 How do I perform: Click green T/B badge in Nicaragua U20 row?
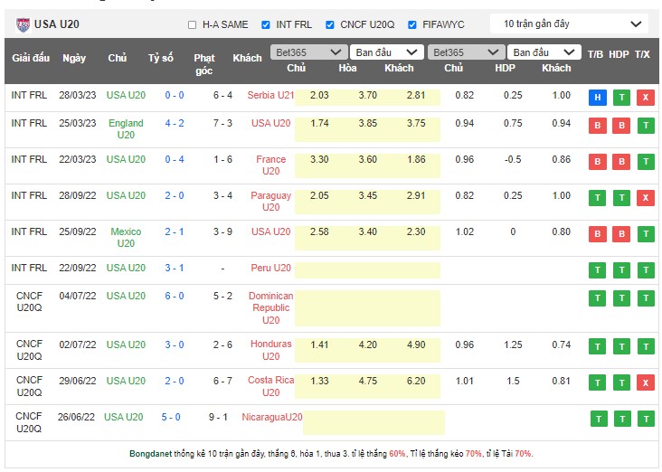tap(597, 419)
